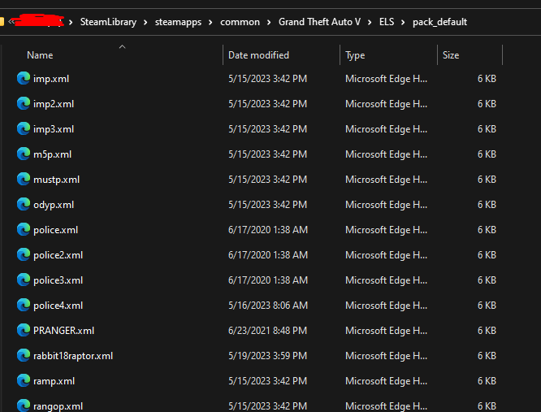Click the type cell of ramp.xml
The height and width of the screenshot is (412, 541).
coord(386,381)
